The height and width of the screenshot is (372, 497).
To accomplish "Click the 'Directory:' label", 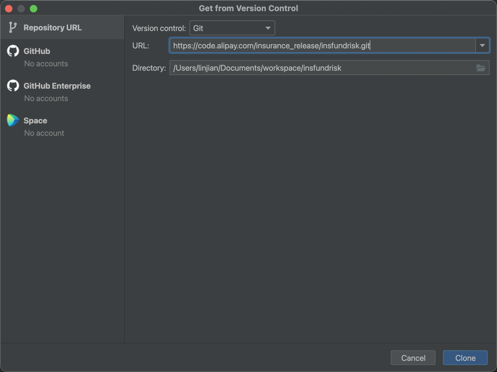I will point(149,68).
